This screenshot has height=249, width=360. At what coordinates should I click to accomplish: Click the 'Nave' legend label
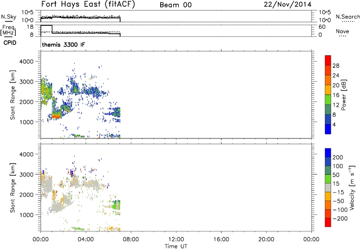click(342, 31)
